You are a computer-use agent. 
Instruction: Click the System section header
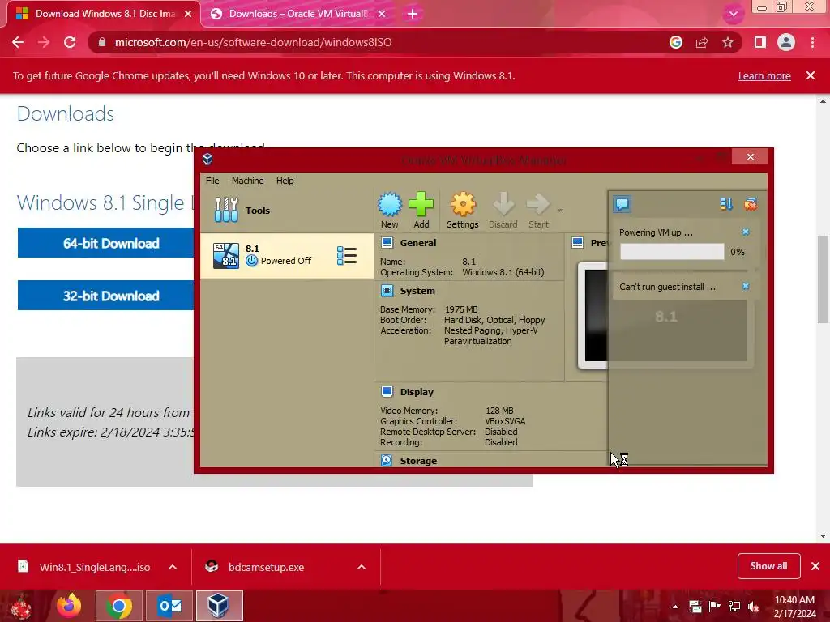coord(417,291)
